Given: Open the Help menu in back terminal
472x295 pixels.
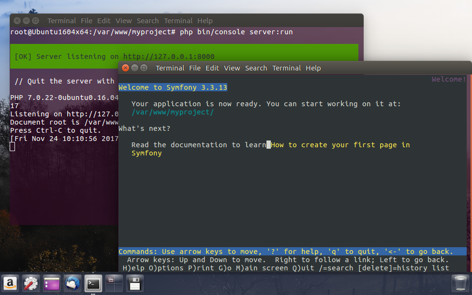Looking at the screenshot, I should pos(205,21).
